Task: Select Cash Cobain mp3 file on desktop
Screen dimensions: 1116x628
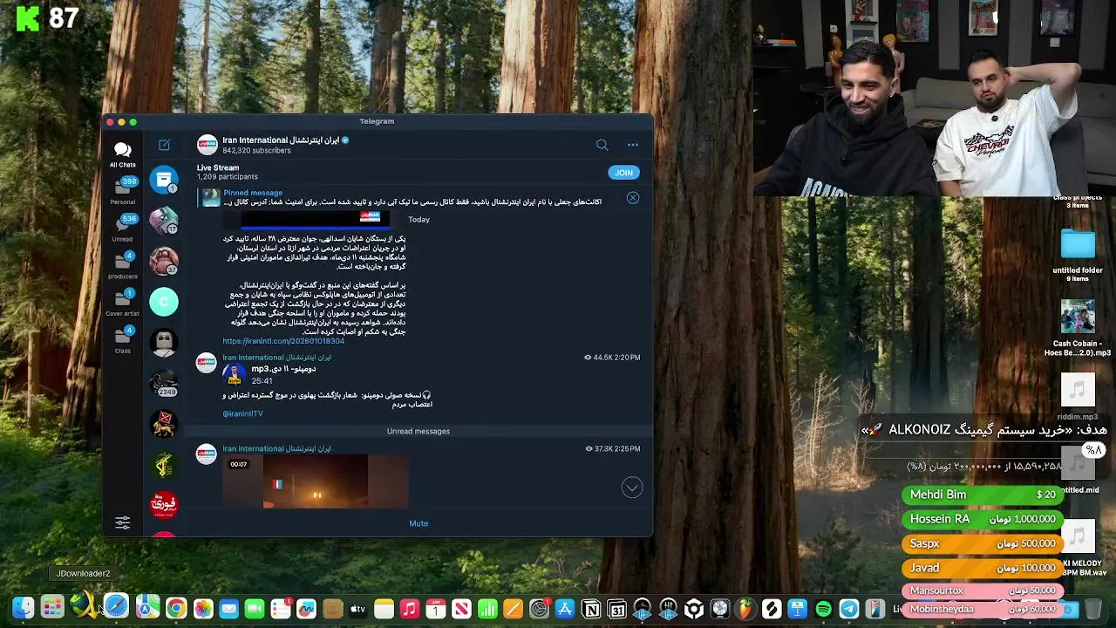Action: [x=1078, y=329]
